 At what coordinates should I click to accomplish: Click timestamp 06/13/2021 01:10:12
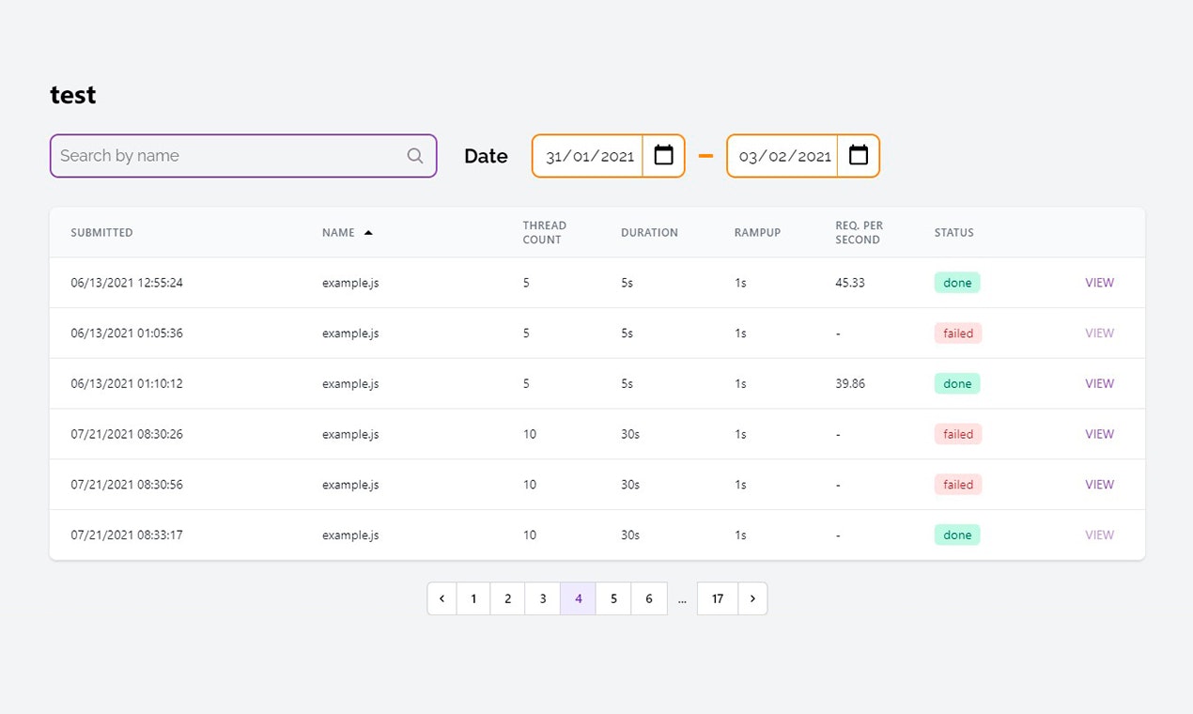click(127, 383)
